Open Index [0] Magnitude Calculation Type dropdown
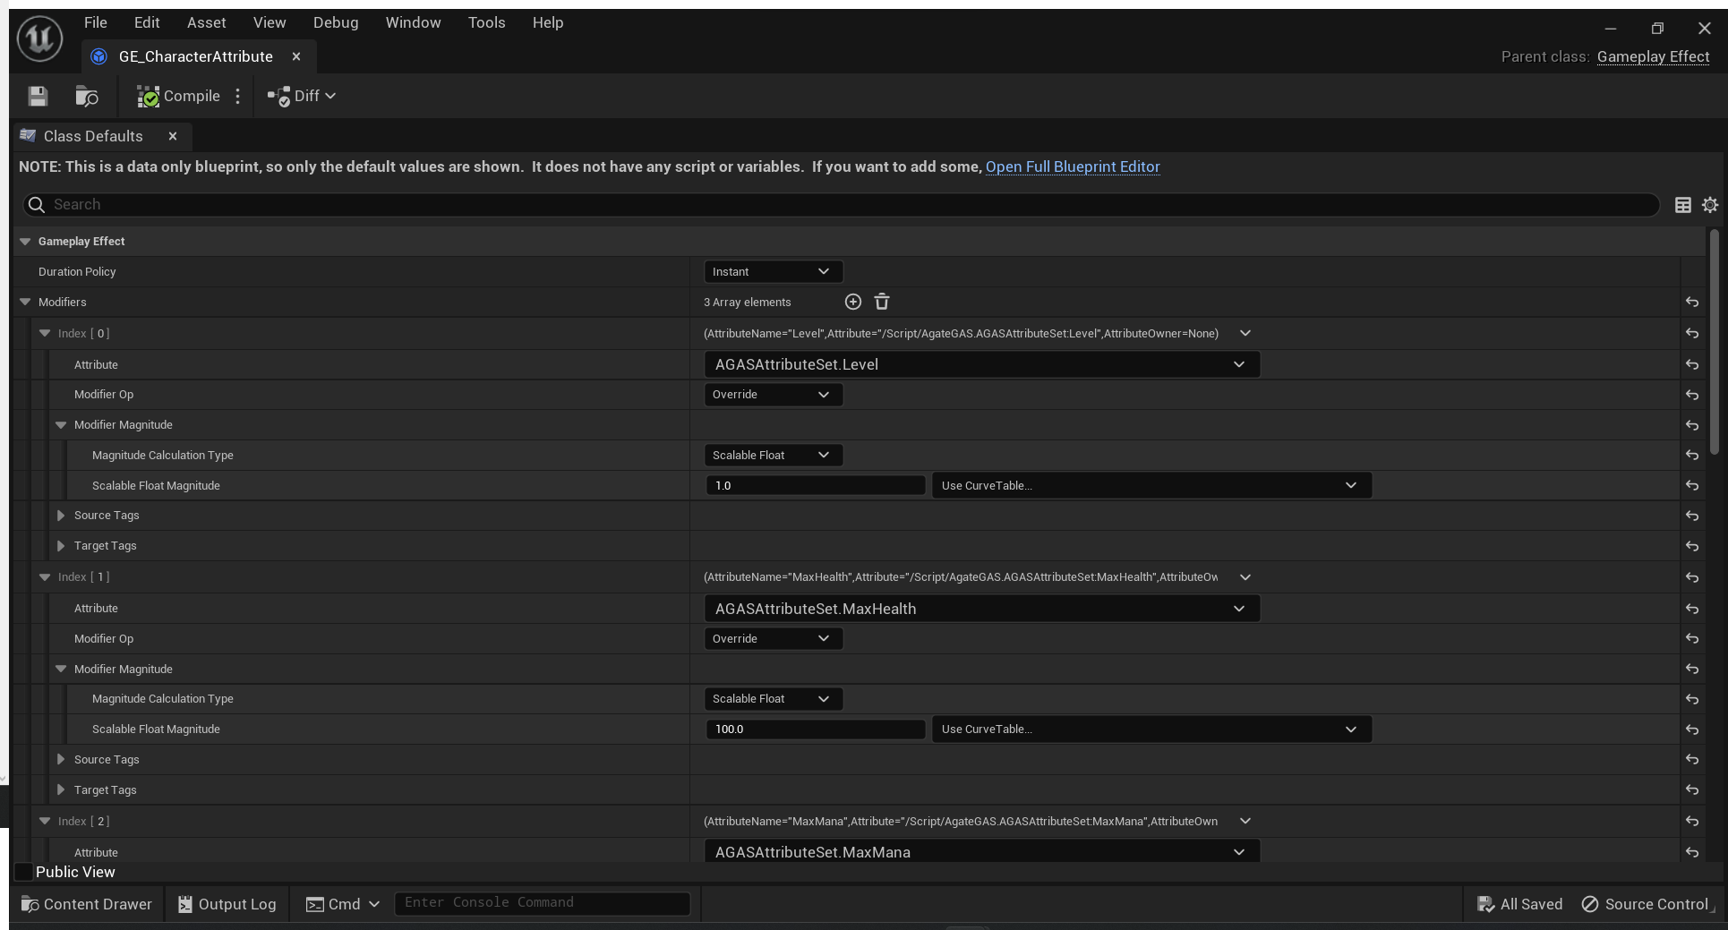Image resolution: width=1728 pixels, height=930 pixels. tap(773, 455)
